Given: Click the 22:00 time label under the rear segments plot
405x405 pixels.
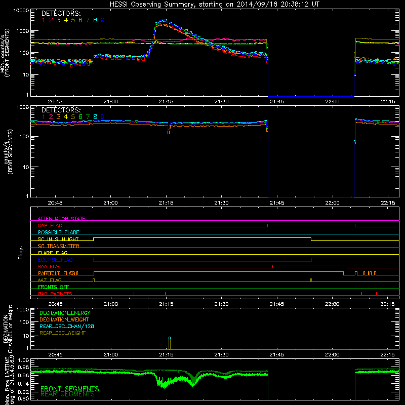Looking at the screenshot, I should point(332,203).
